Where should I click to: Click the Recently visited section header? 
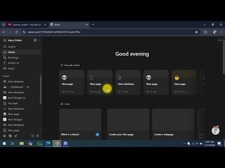click(x=70, y=65)
